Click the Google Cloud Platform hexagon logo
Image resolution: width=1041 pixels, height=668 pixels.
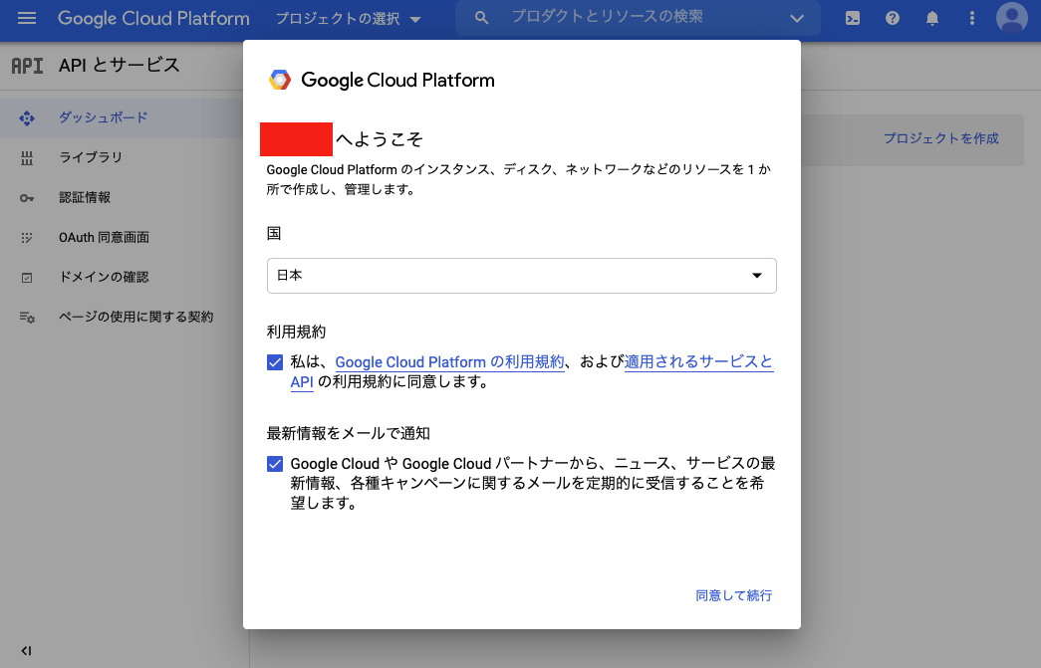280,80
